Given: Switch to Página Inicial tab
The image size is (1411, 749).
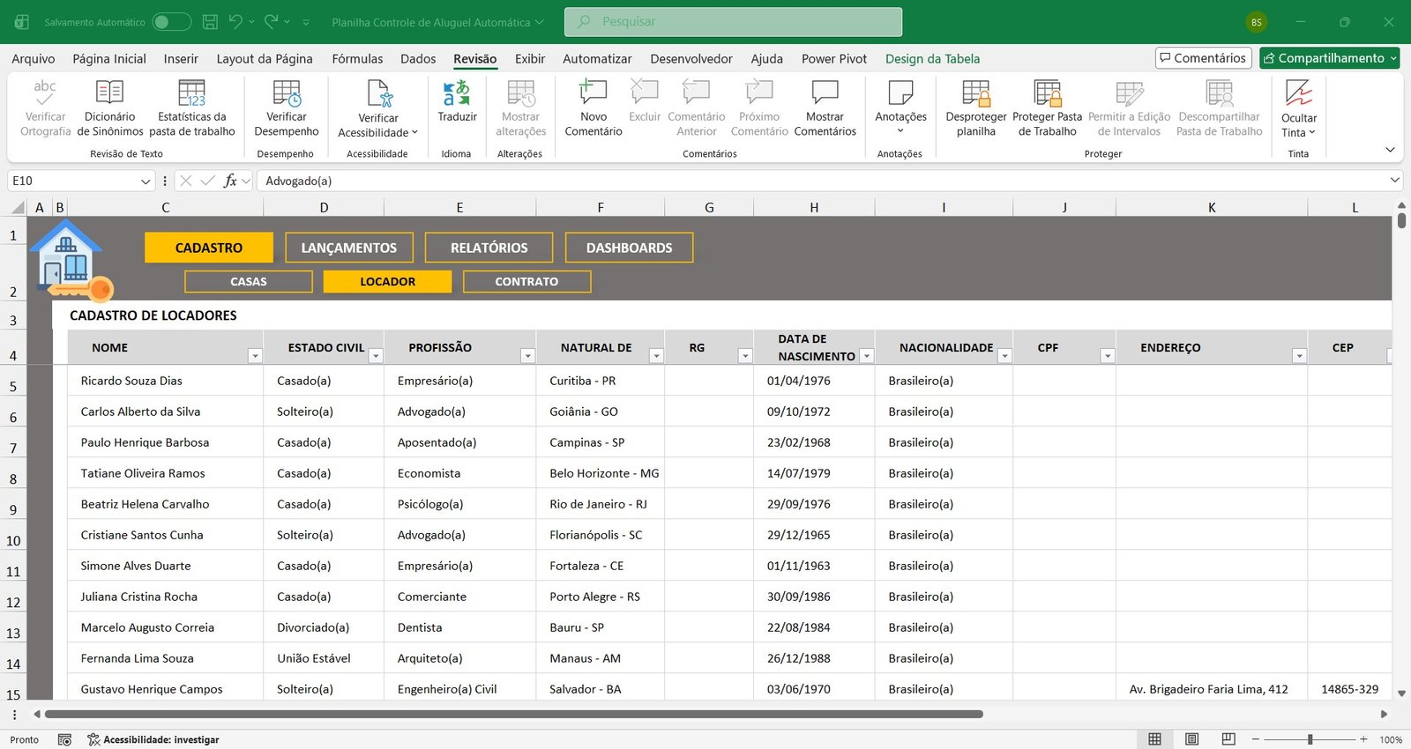Looking at the screenshot, I should (109, 59).
